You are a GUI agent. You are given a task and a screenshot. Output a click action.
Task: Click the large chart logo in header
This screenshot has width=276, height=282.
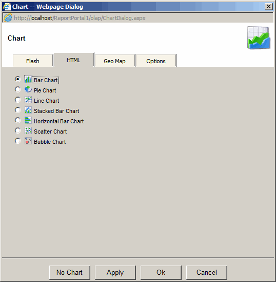[x=259, y=38]
